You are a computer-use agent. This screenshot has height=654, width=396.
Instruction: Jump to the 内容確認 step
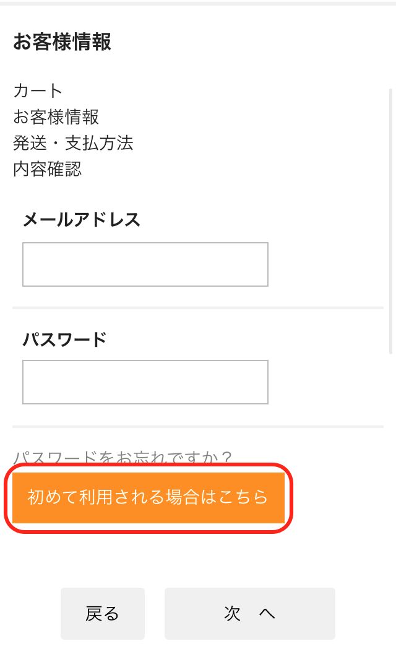[x=47, y=169]
